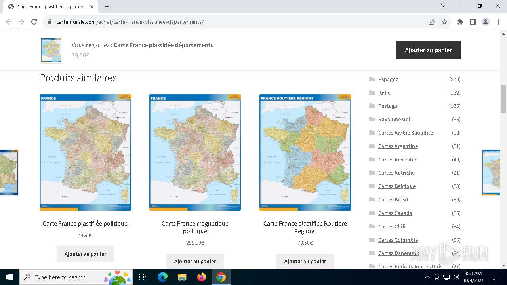Open the Carte France magnétique politique map image
The width and height of the screenshot is (507, 285).
[195, 152]
